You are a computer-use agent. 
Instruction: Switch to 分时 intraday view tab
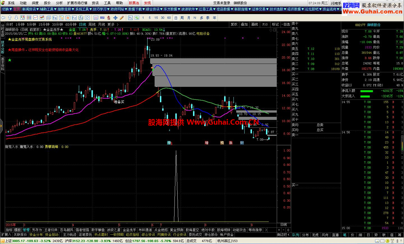click(x=9, y=25)
